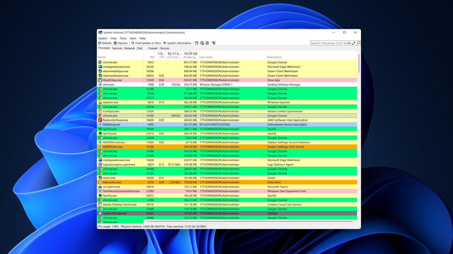Select the highlighted chrome.exe row PID 15160
The height and width of the screenshot is (254, 453).
227,116
